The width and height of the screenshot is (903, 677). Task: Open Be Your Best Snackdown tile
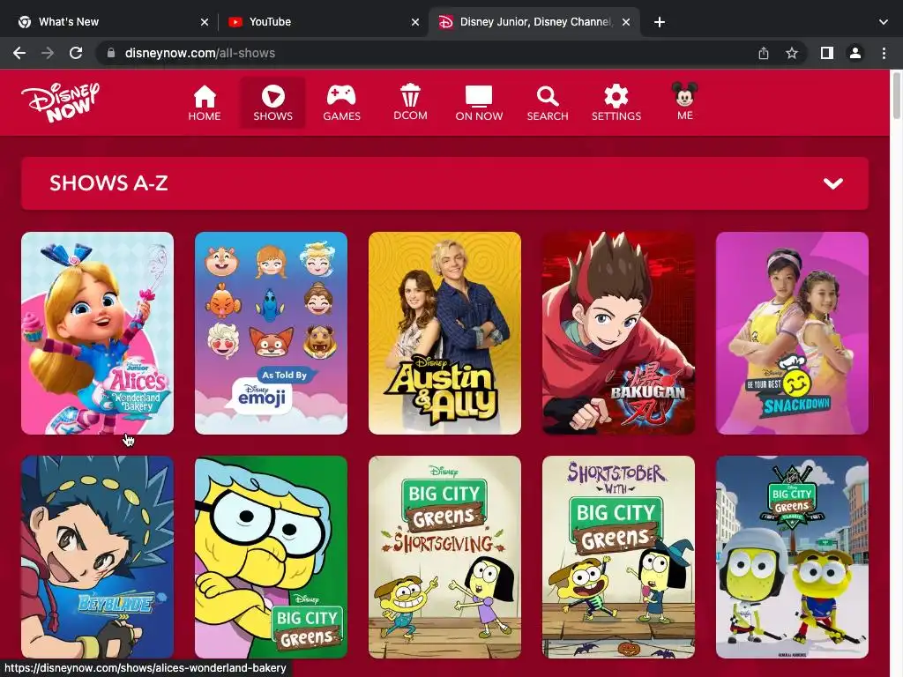click(792, 332)
